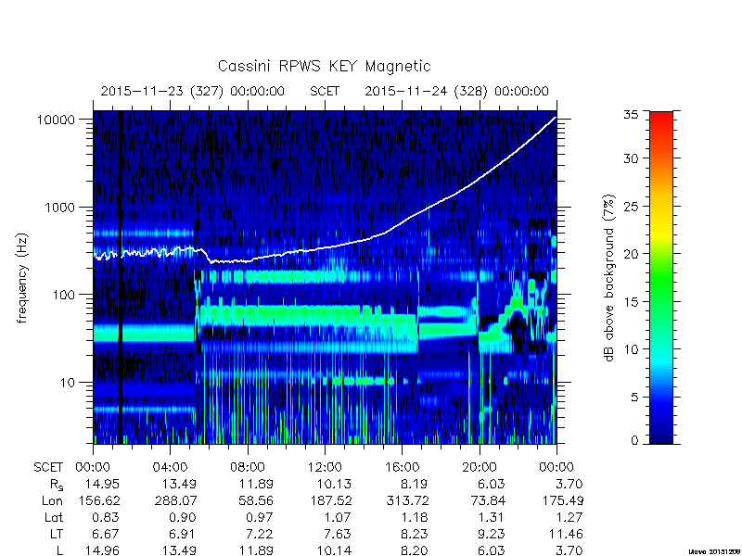Click the latitude value '0.97'
Image resolution: width=742 pixels, height=556 pixels.
[261, 517]
